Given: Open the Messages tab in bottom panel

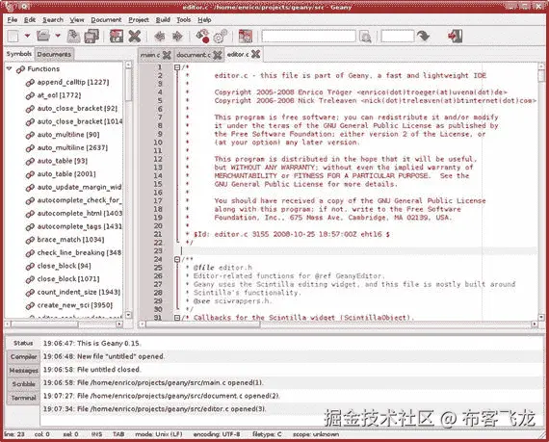Looking at the screenshot, I should coord(23,370).
